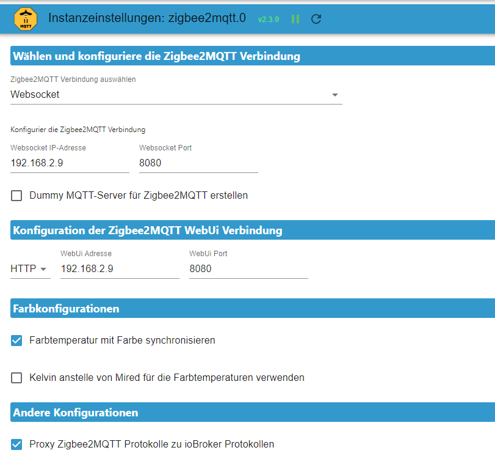
Task: Click the v2.3.0 version label
Action: coord(269,20)
